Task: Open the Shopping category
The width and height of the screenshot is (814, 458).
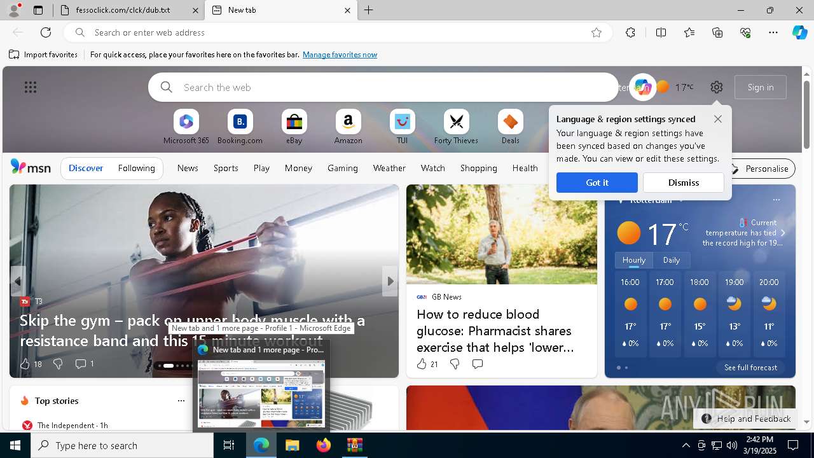Action: [479, 168]
